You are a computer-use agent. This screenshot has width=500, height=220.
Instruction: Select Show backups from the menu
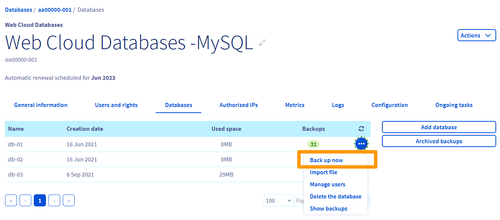pos(328,208)
